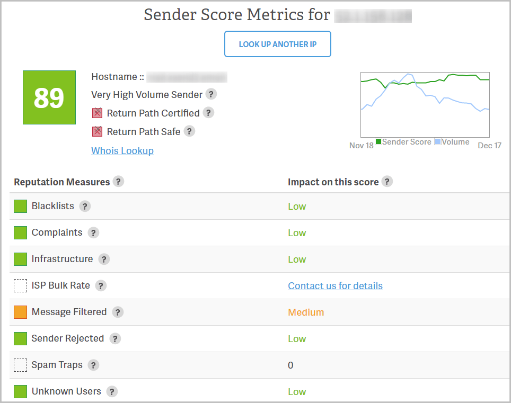The width and height of the screenshot is (511, 403).
Task: Click the Blacklists help question mark
Action: pyautogui.click(x=85, y=206)
